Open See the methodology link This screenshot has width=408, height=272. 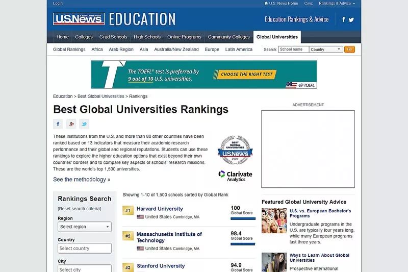click(82, 180)
